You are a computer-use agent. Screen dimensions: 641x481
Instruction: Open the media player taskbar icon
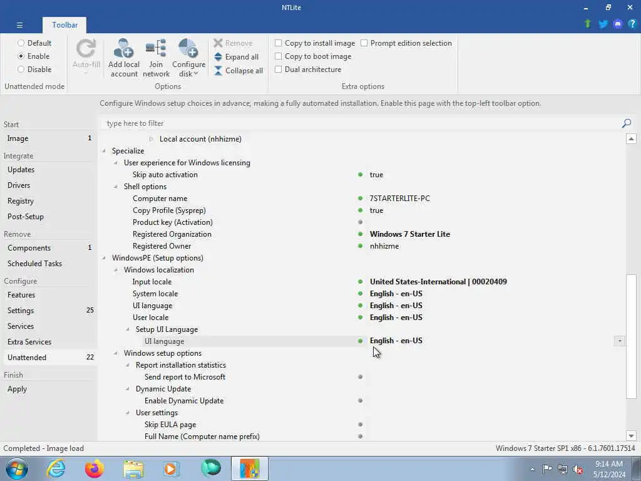pyautogui.click(x=172, y=469)
